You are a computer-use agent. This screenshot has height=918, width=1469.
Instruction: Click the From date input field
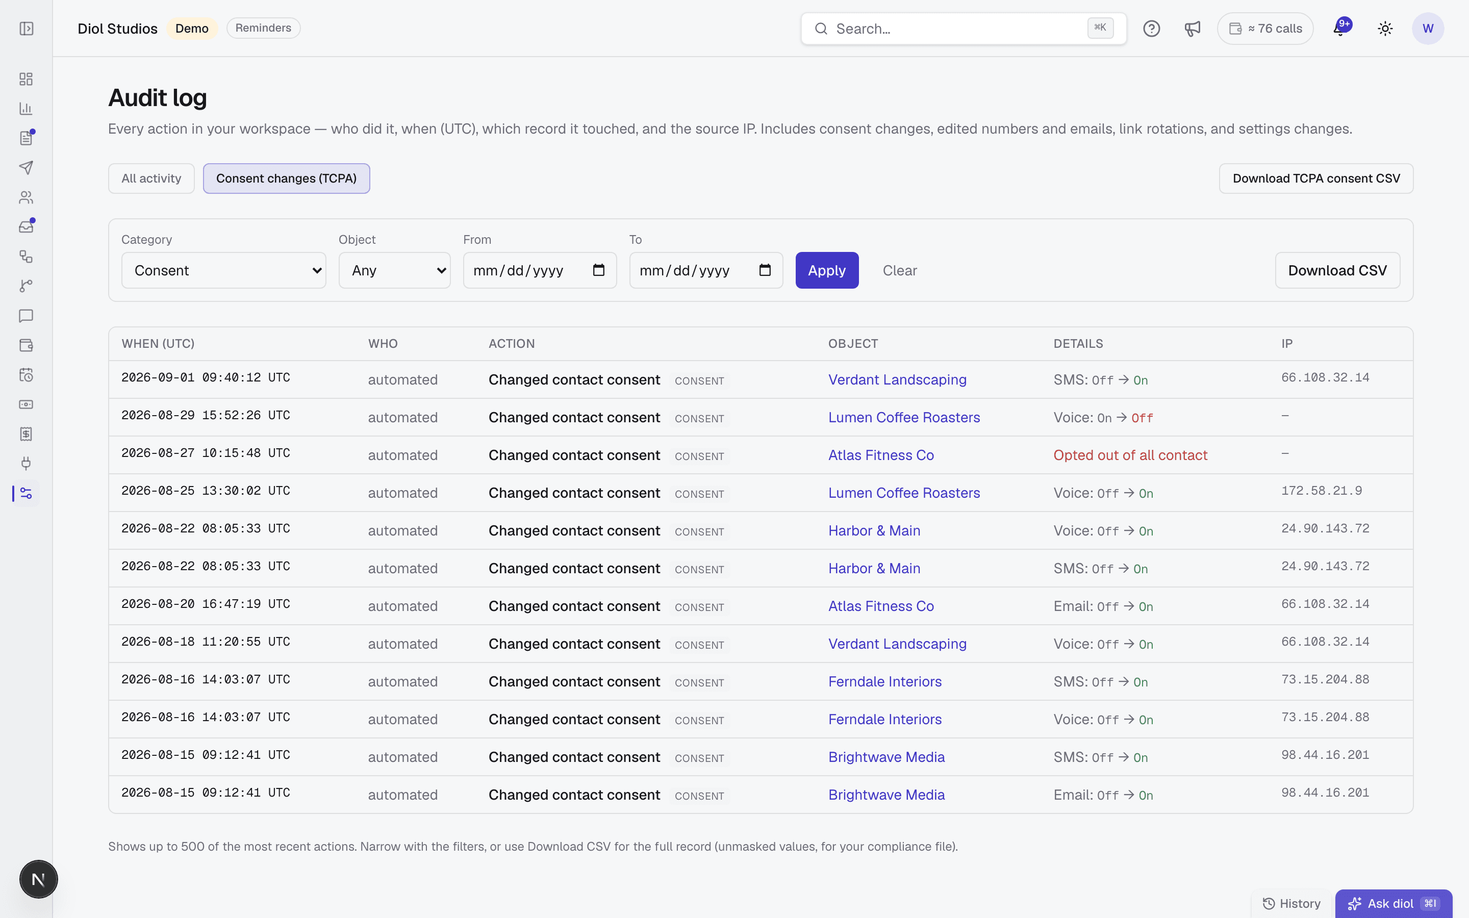point(540,270)
